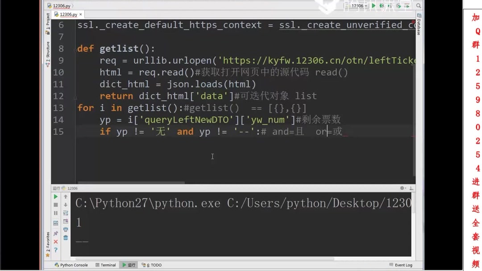Image resolution: width=482 pixels, height=271 pixels.
Task: Rerun the program from the run panel
Action: 55,197
